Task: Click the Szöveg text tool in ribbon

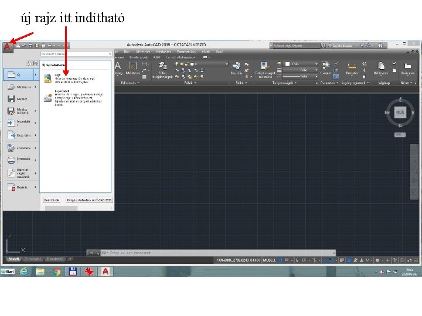Action: pos(118,68)
